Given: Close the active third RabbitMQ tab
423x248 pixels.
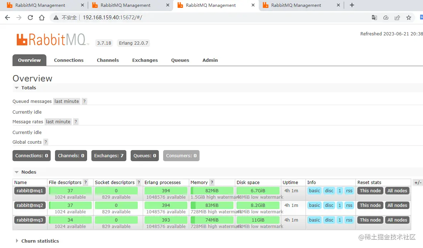Looking at the screenshot, I should tap(253, 5).
